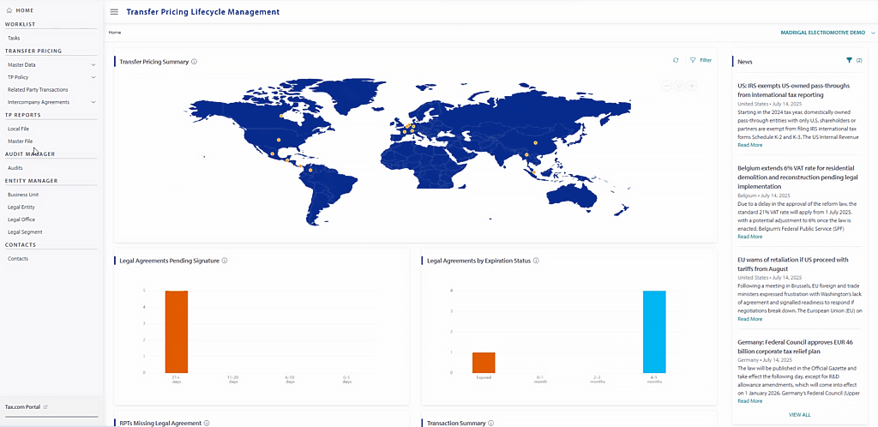Click the map Filter button
This screenshot has width=878, height=427.
701,61
